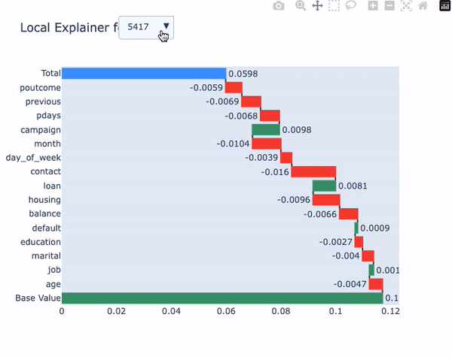The height and width of the screenshot is (357, 452).
Task: Click the red day_of_week bar
Action: click(286, 158)
